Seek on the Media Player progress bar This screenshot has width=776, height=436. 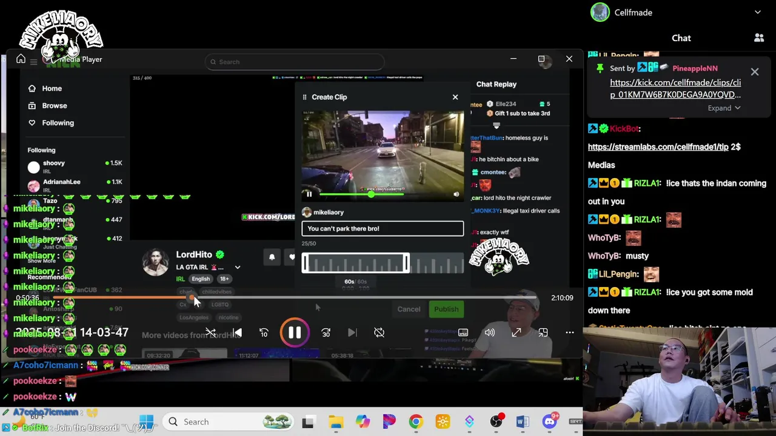[295, 297]
